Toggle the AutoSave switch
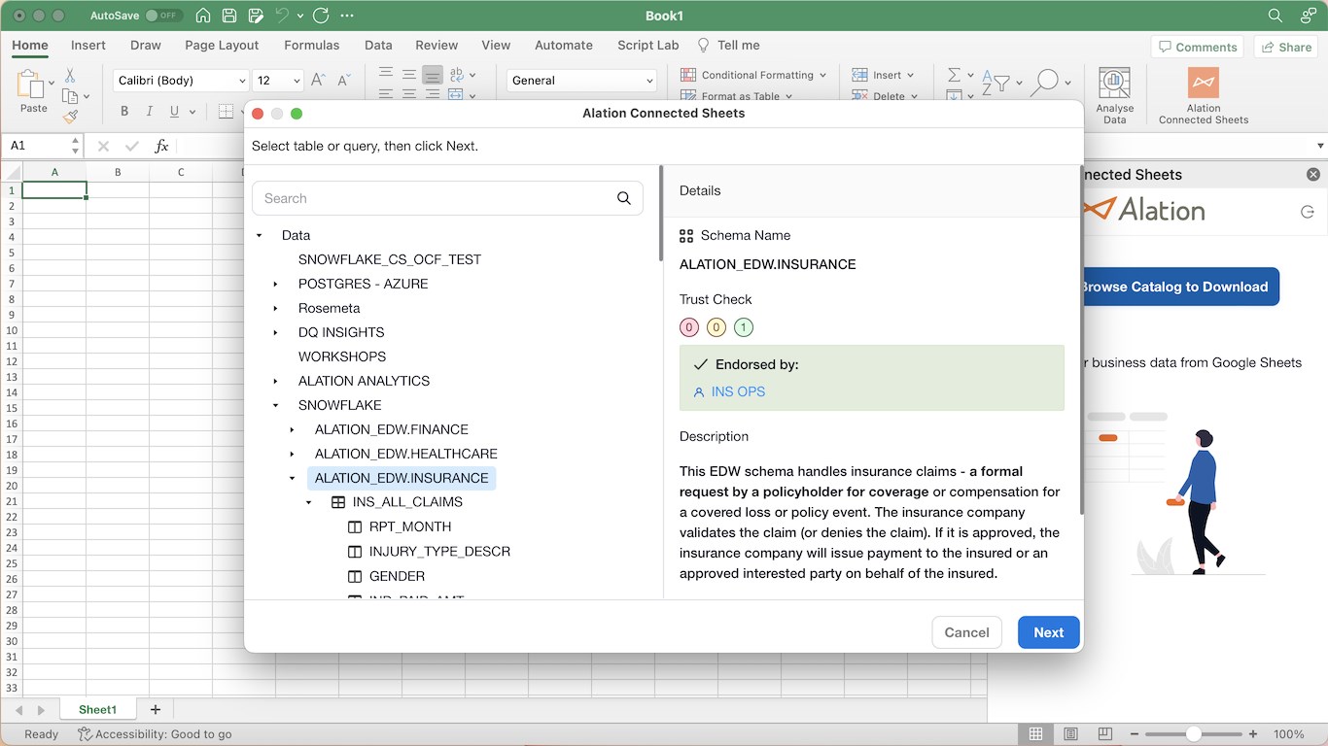Screen dimensions: 1328x746 tap(163, 16)
